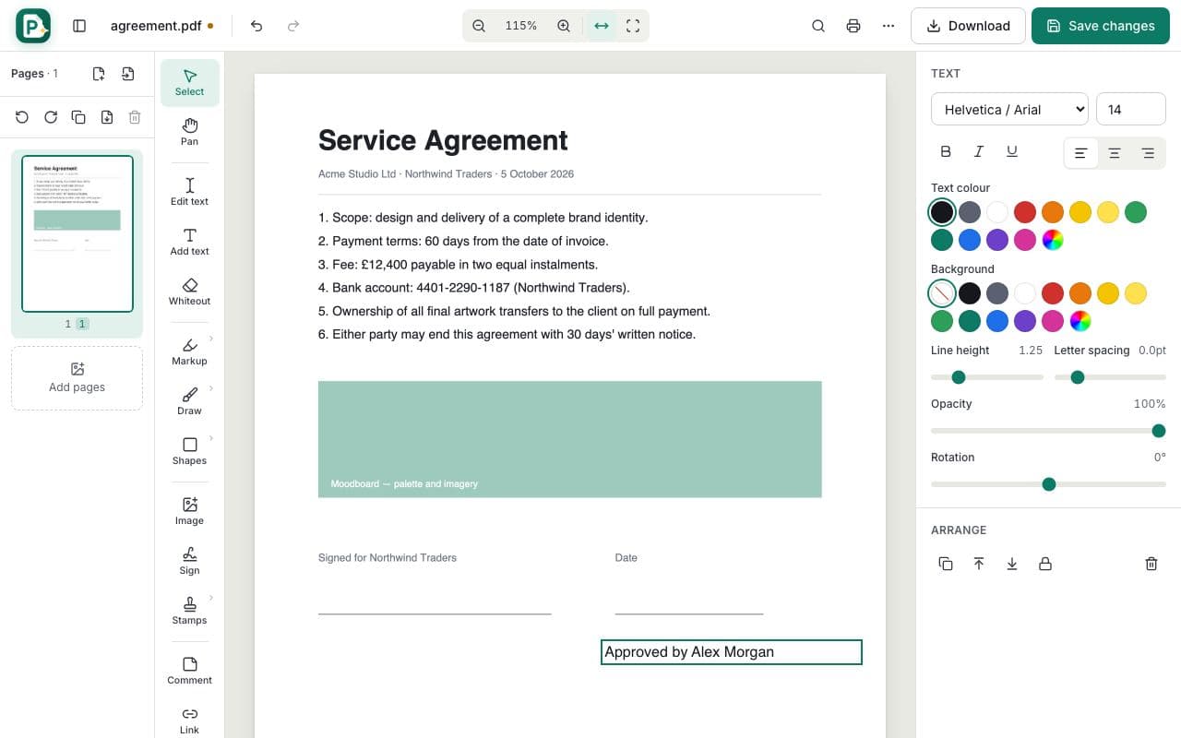Choose the blue background swatch

coord(997,321)
